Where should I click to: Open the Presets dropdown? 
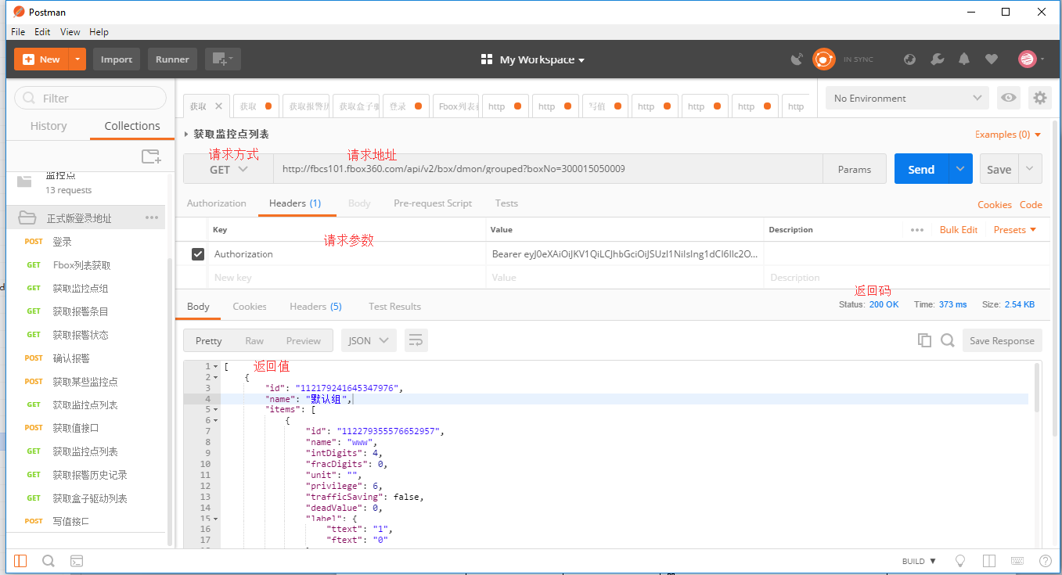click(1015, 230)
